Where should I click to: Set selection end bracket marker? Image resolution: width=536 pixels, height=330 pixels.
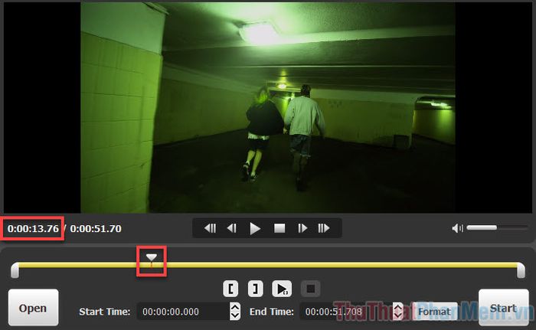255,289
